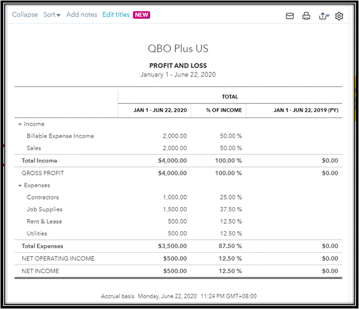The height and width of the screenshot is (309, 359).
Task: Click the PROFIT AND LOSS report title
Action: (x=178, y=66)
